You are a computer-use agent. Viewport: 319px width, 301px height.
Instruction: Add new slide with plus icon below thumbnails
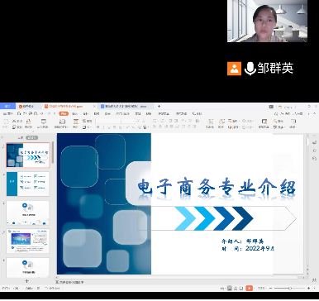pyautogui.click(x=26, y=281)
